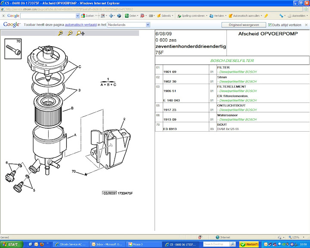Expand the Vertalen dropdown arrow
The image size is (310, 248).
(x=226, y=15)
